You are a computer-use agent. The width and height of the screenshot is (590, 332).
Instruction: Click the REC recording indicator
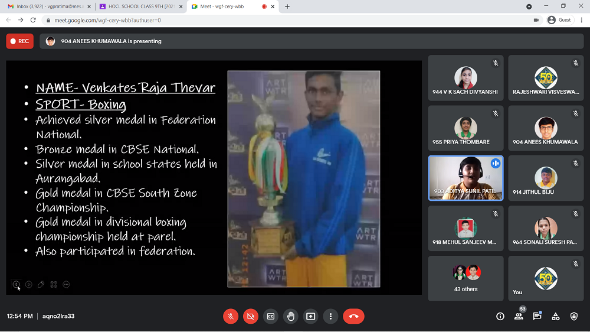pyautogui.click(x=20, y=41)
